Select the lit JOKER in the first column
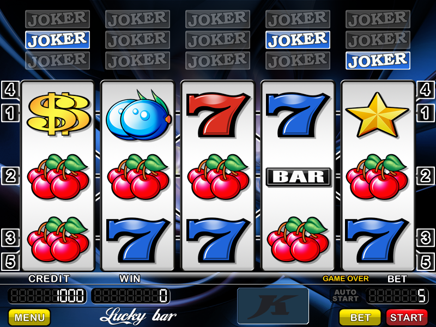The height and width of the screenshot is (327, 436). 58,40
